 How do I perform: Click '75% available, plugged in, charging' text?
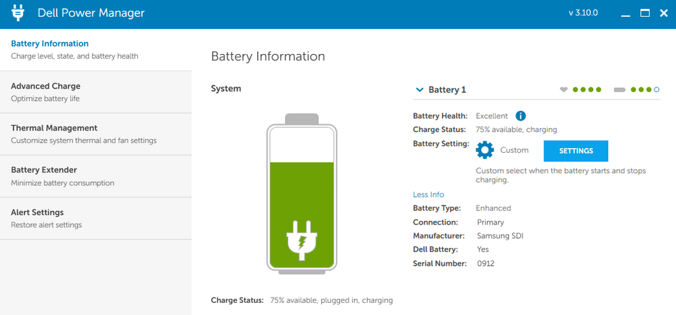(x=332, y=300)
